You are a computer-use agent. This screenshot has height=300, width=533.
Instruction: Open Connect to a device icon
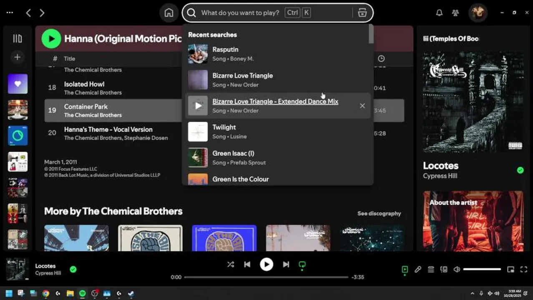pos(444,270)
